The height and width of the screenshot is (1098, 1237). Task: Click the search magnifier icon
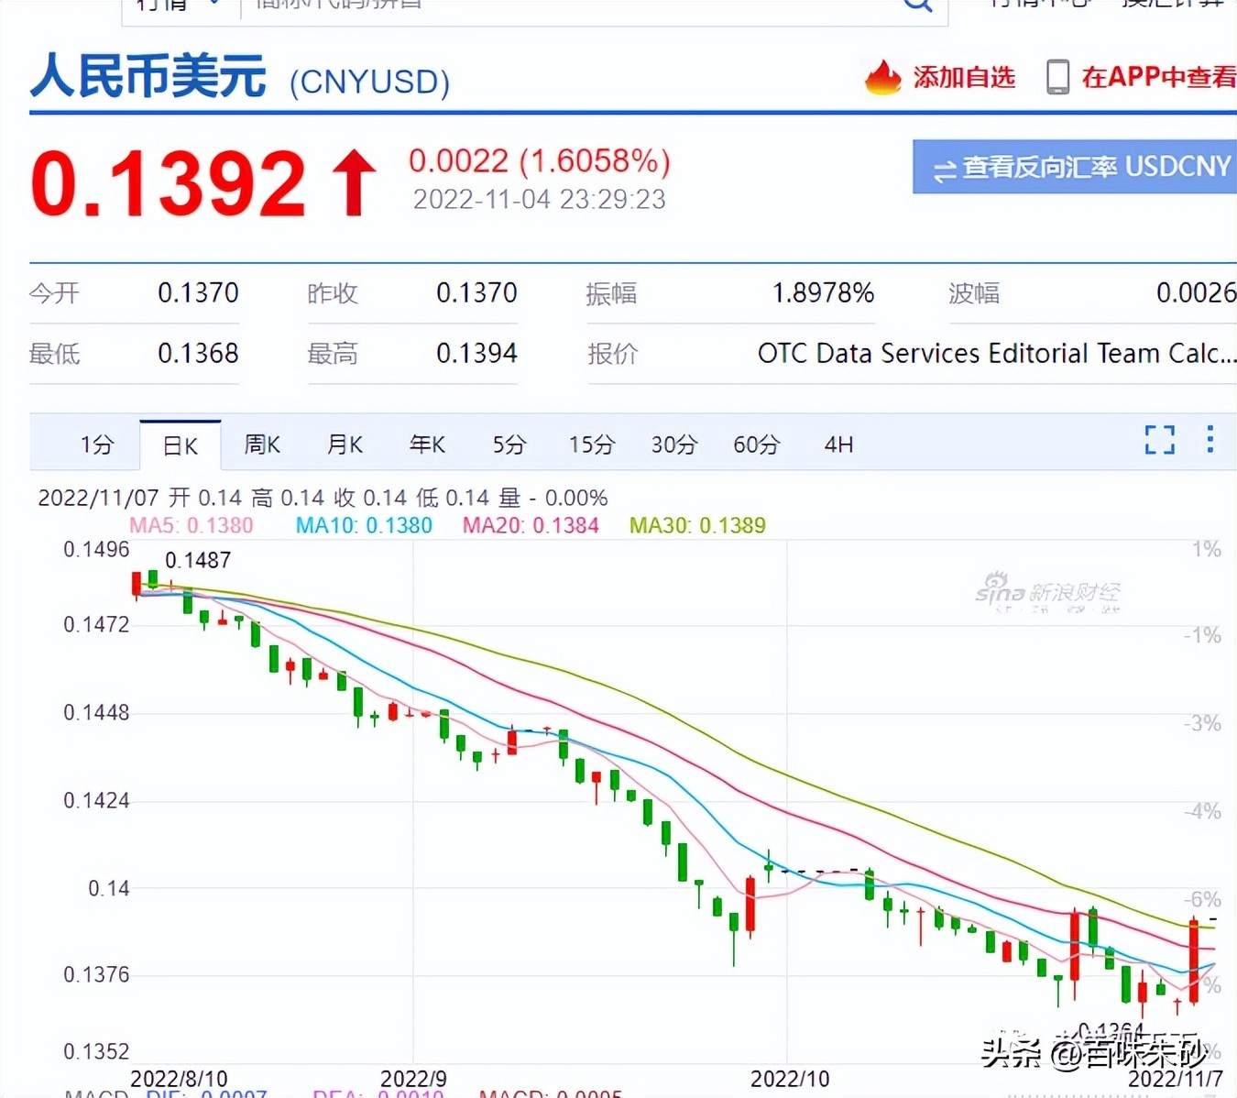coord(916,6)
